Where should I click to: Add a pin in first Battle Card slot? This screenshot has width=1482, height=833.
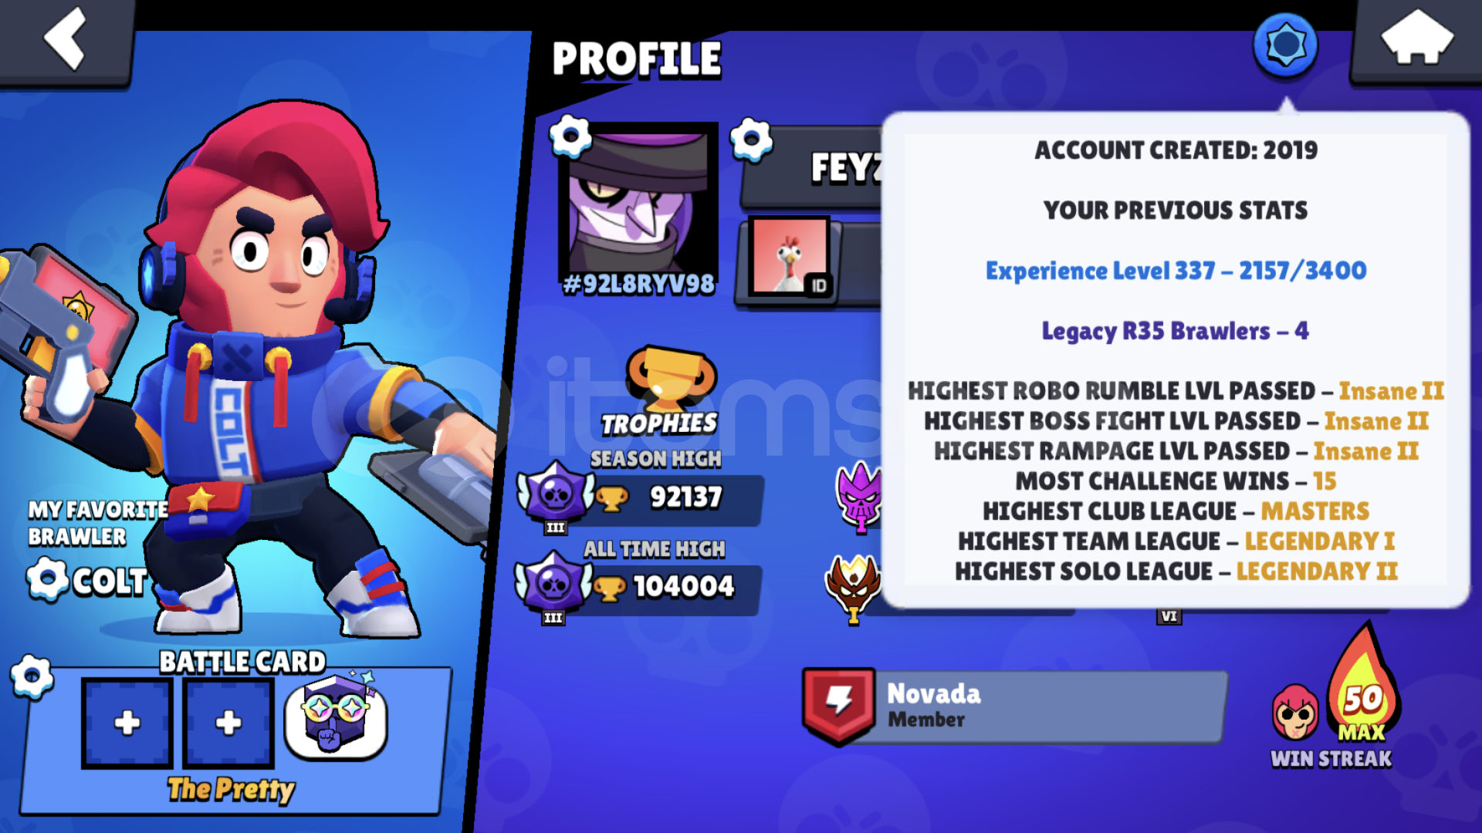(x=127, y=723)
